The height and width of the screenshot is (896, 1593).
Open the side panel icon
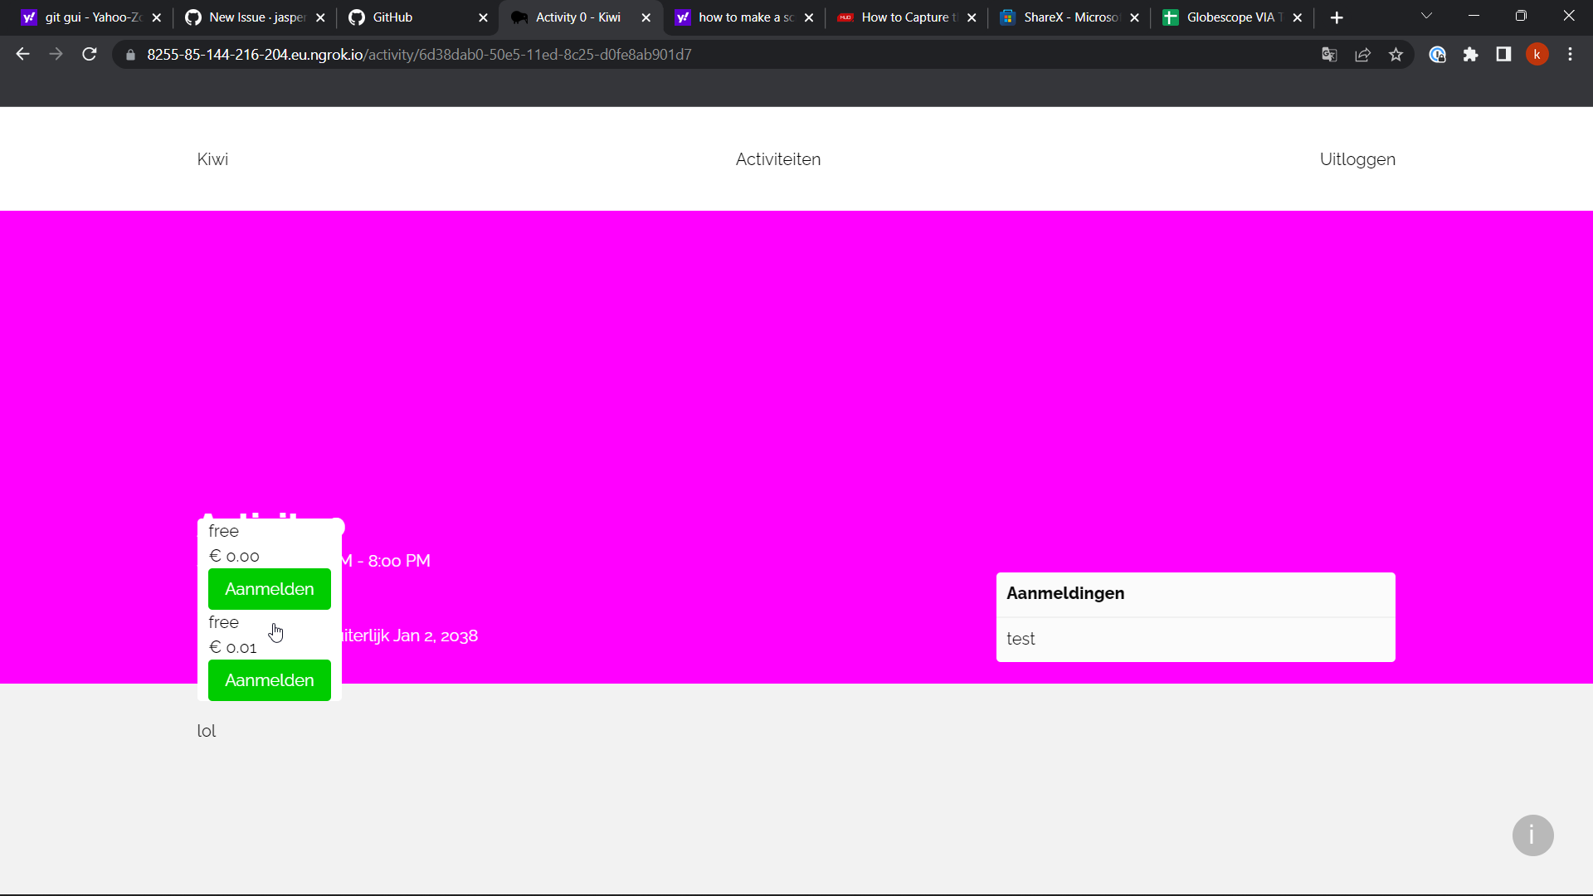click(1503, 54)
